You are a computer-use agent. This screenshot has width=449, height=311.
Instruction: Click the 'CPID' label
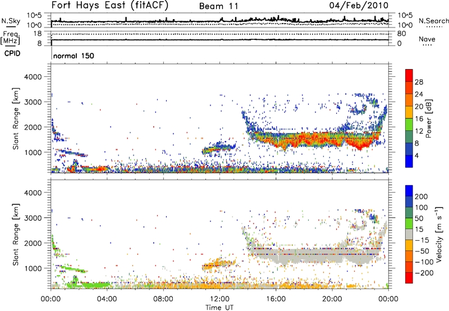(12, 53)
